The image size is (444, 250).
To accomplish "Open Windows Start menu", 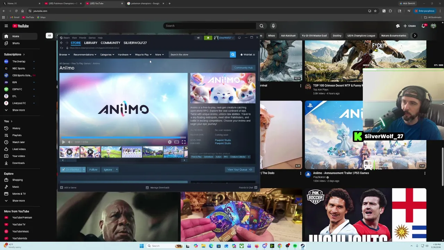I will [142, 246].
